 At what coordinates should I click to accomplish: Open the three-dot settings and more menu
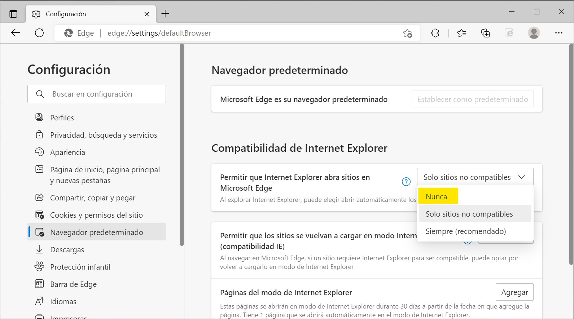click(x=559, y=33)
